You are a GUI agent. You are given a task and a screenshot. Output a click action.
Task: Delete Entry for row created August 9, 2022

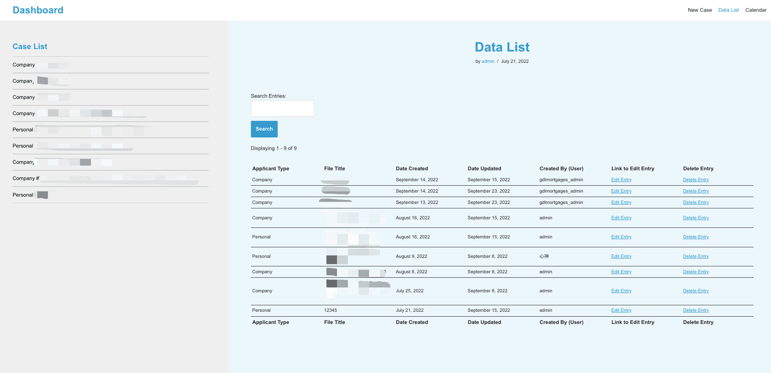[x=695, y=256]
